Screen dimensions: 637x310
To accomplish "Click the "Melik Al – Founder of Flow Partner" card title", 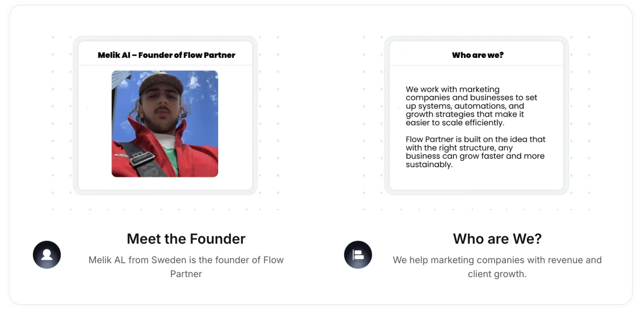I will coord(166,55).
